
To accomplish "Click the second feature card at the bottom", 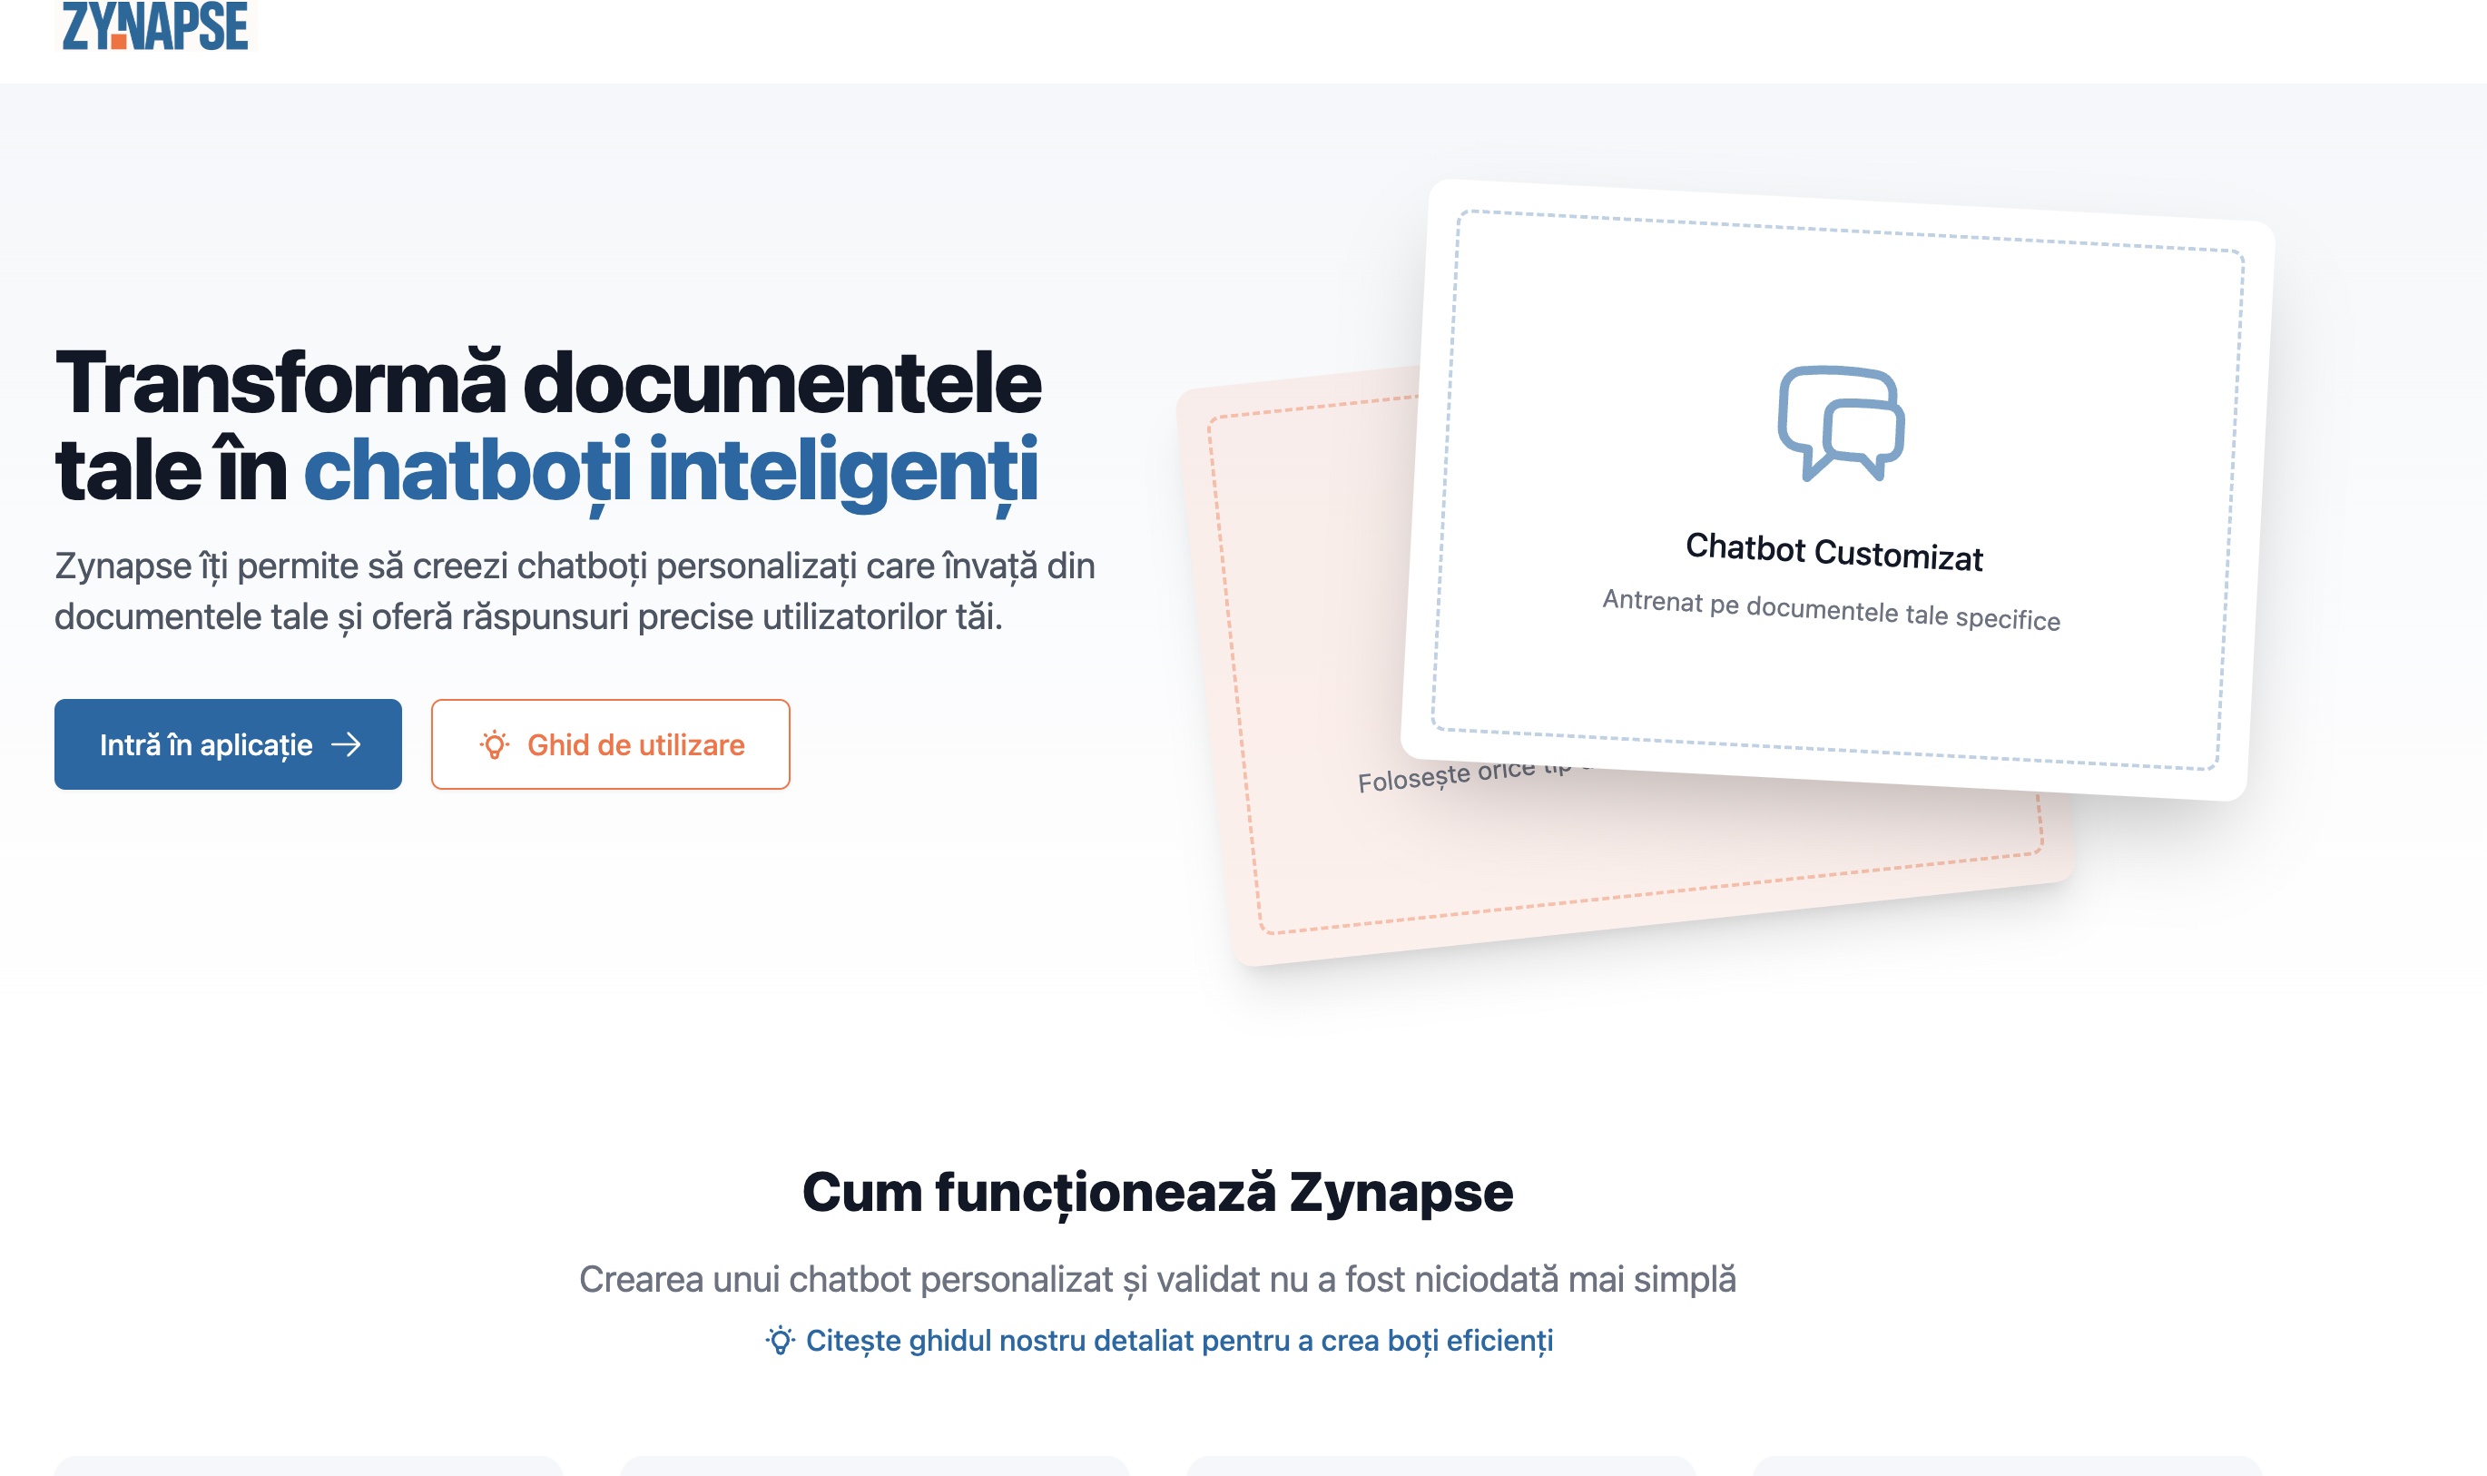I will pos(874,1465).
